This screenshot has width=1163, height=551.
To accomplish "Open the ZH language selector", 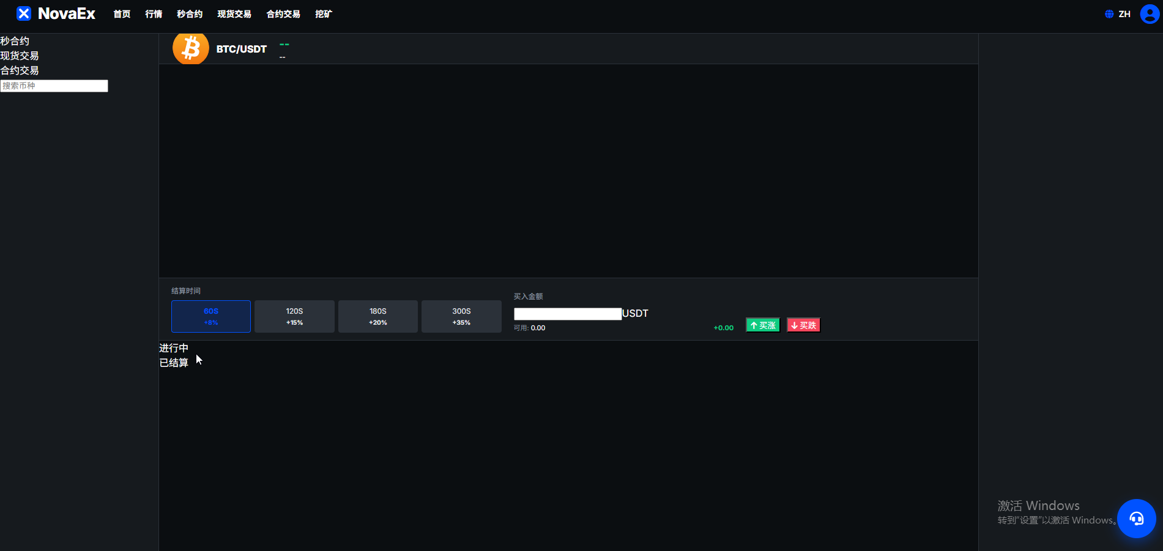I will click(1124, 14).
